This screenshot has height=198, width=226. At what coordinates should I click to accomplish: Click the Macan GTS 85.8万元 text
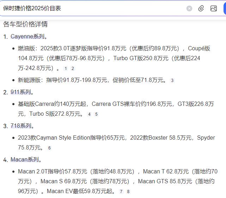pos(165,181)
